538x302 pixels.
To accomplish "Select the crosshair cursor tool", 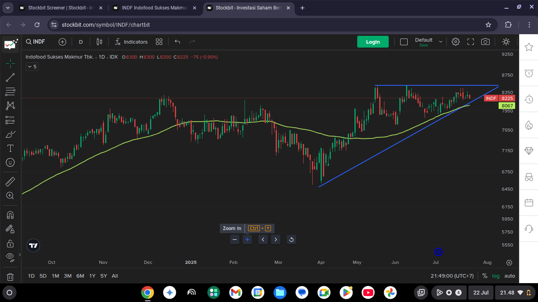I will click(10, 63).
